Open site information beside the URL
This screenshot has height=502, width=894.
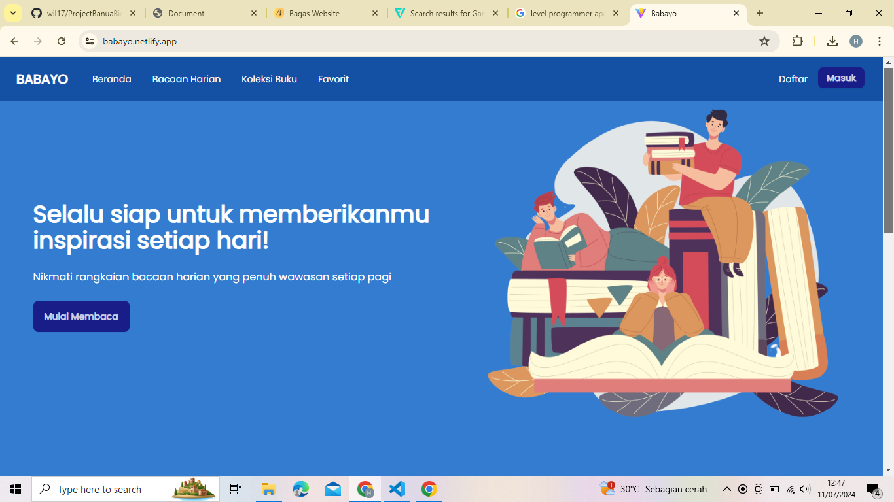pos(88,41)
